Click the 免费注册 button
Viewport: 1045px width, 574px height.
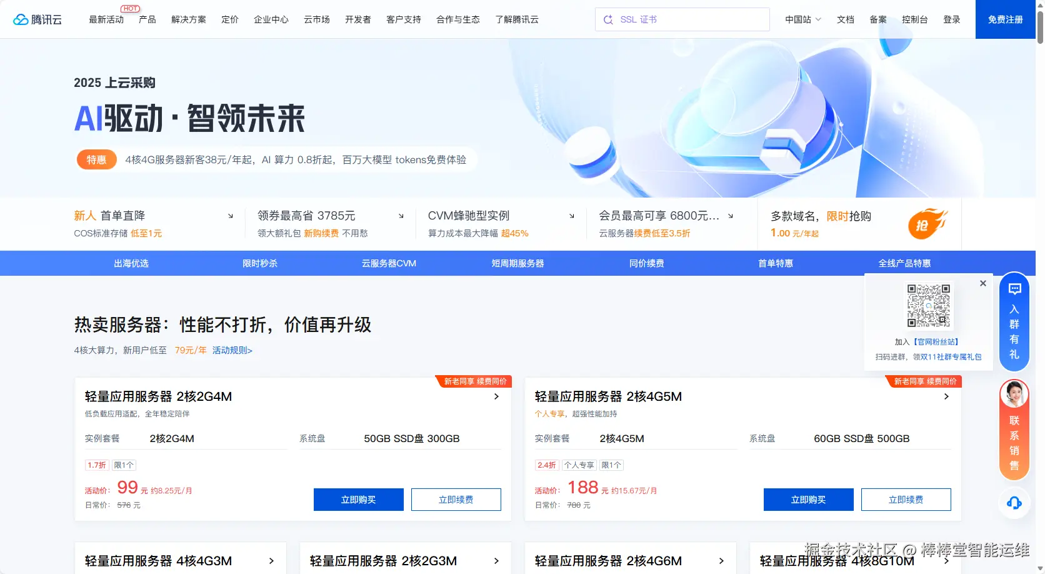(x=1006, y=19)
